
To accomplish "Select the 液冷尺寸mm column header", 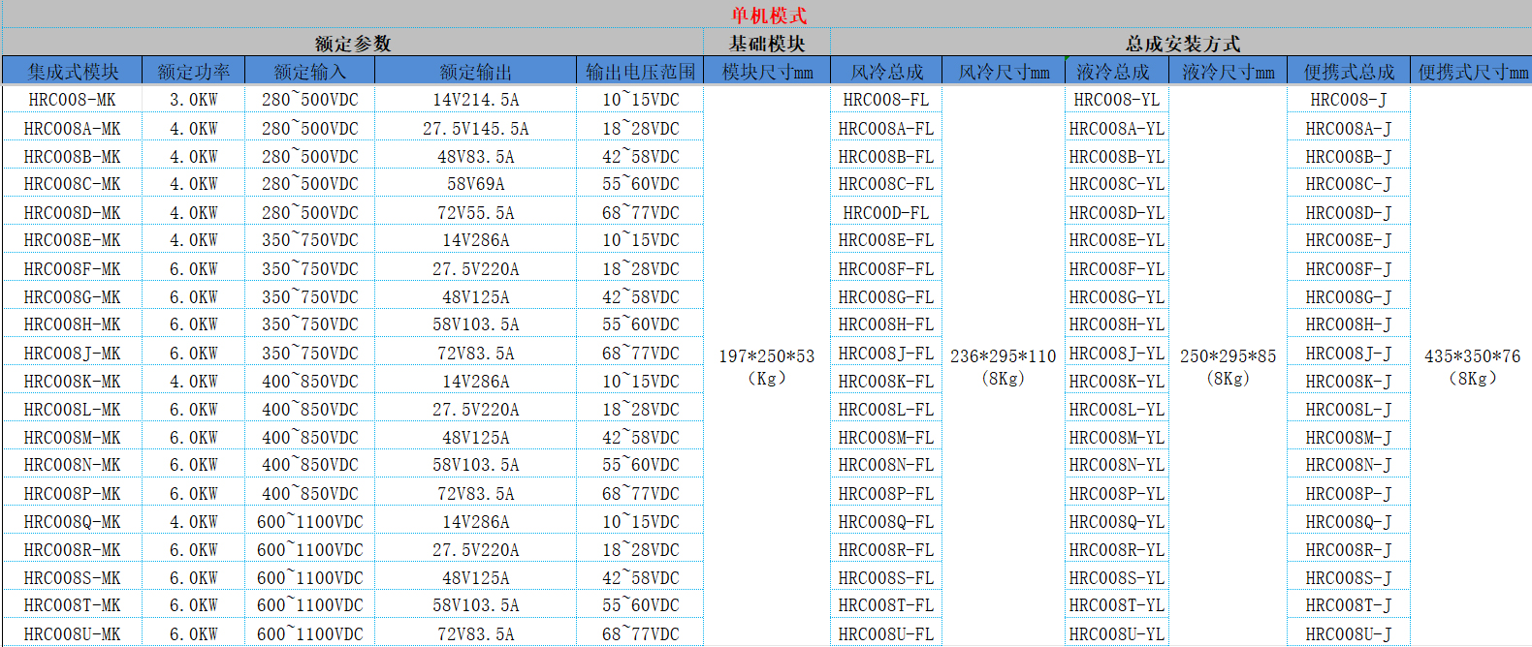I will click(x=1228, y=72).
